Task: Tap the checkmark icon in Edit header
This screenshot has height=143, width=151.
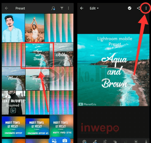Action: 129,8
